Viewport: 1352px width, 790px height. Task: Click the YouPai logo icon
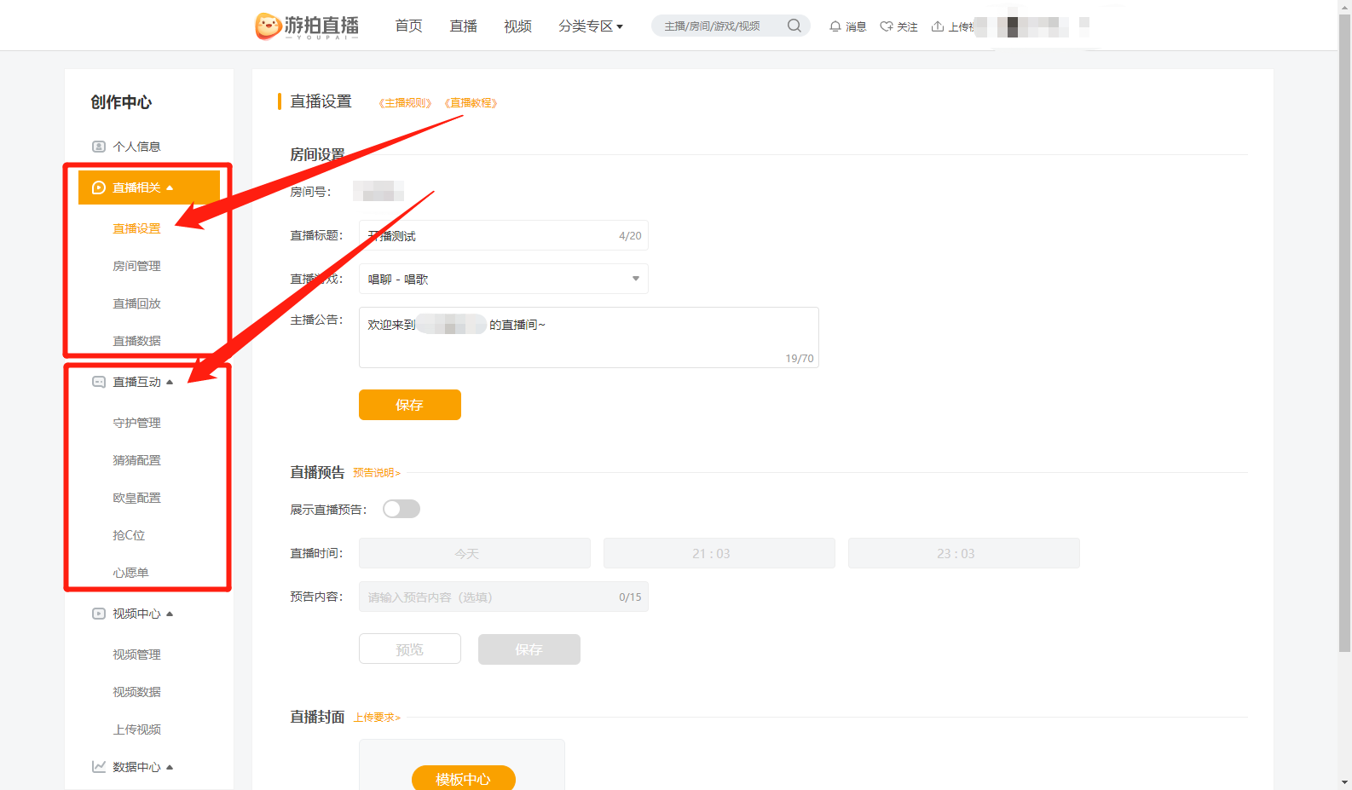point(269,26)
